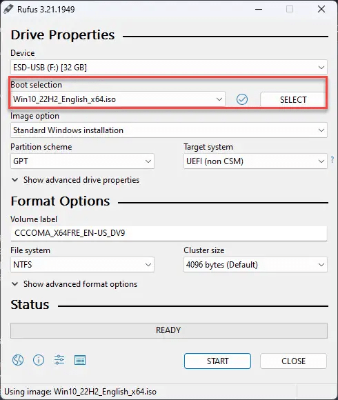The image size is (338, 400).
Task: Open the Target system UEFI dropdown
Action: (255, 161)
